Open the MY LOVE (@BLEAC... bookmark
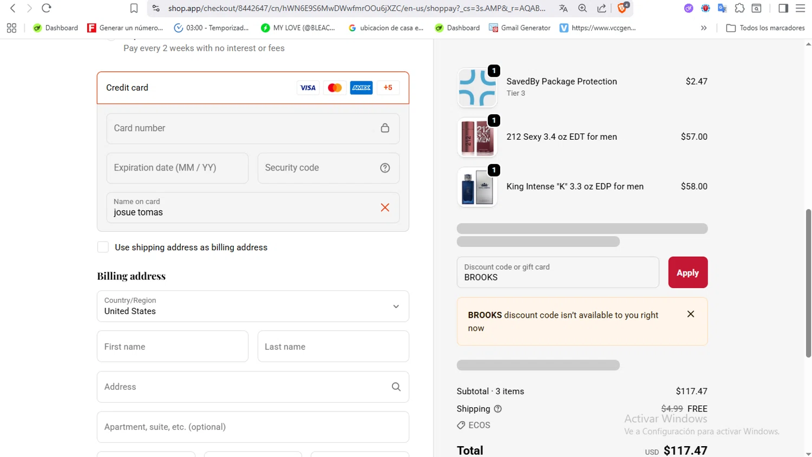Screen dimensions: 812x457 tap(298, 28)
